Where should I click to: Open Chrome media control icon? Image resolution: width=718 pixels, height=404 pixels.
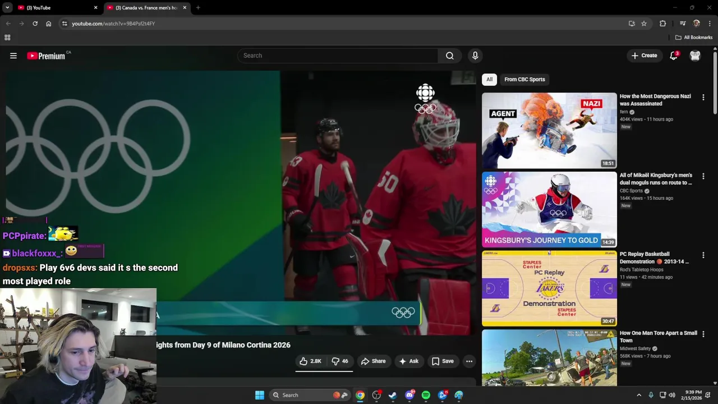(683, 24)
